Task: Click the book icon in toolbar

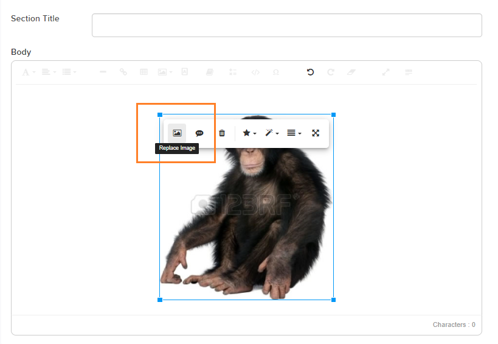Action: coord(210,72)
